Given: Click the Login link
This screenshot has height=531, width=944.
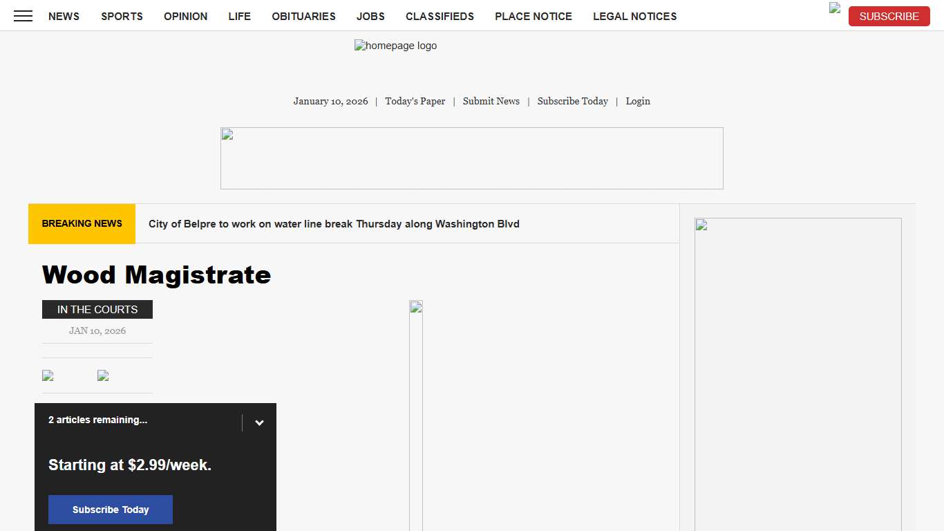Looking at the screenshot, I should pyautogui.click(x=637, y=101).
